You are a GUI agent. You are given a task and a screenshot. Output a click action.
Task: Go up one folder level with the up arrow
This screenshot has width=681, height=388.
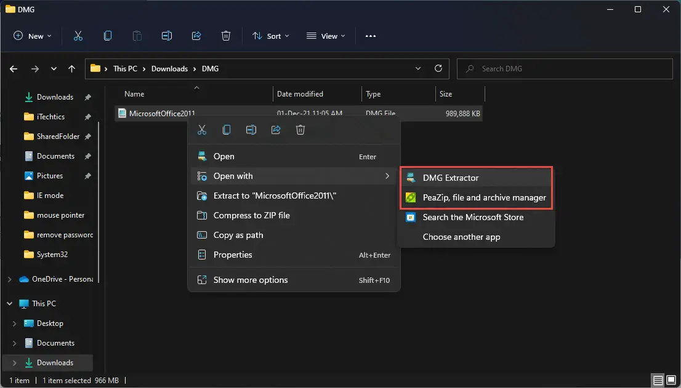(71, 68)
